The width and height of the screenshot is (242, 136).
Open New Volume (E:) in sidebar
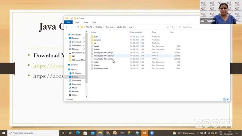(78, 53)
